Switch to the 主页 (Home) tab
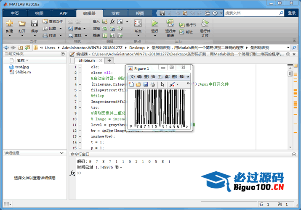The height and width of the screenshot is (210, 301). coord(15,13)
